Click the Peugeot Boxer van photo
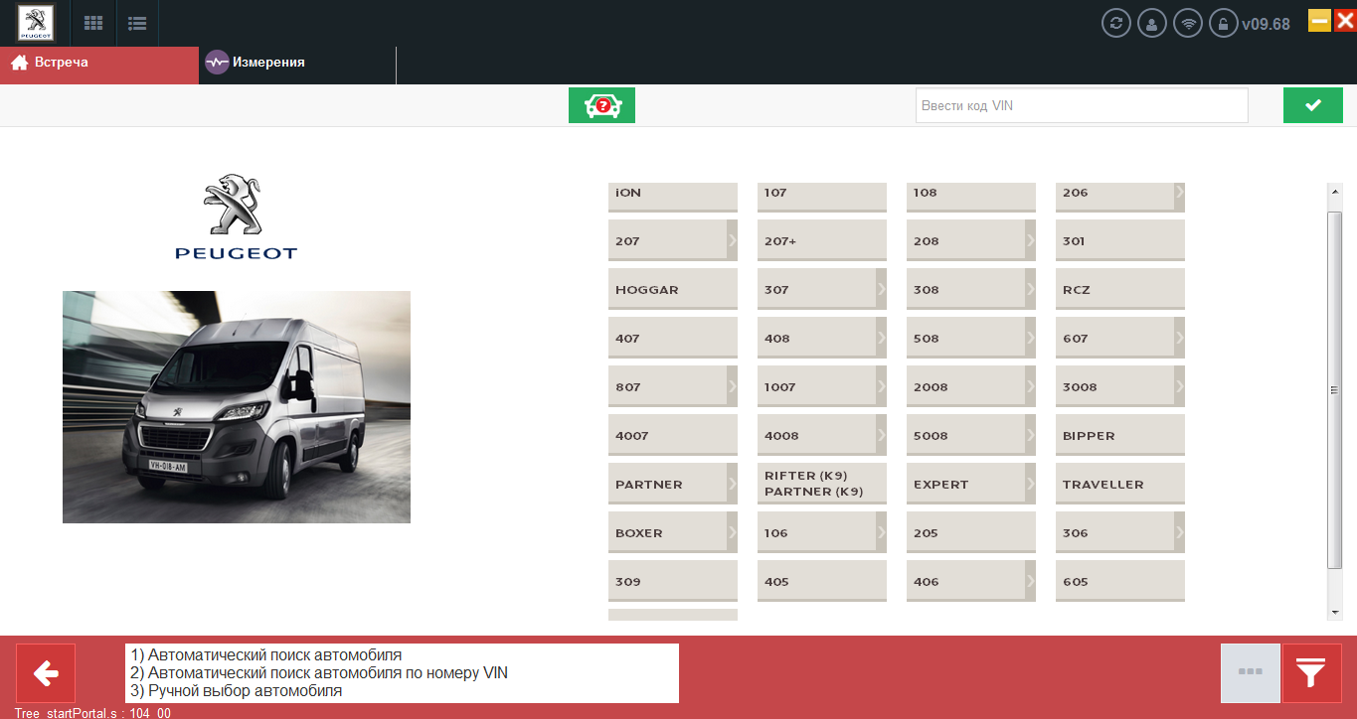 237,407
